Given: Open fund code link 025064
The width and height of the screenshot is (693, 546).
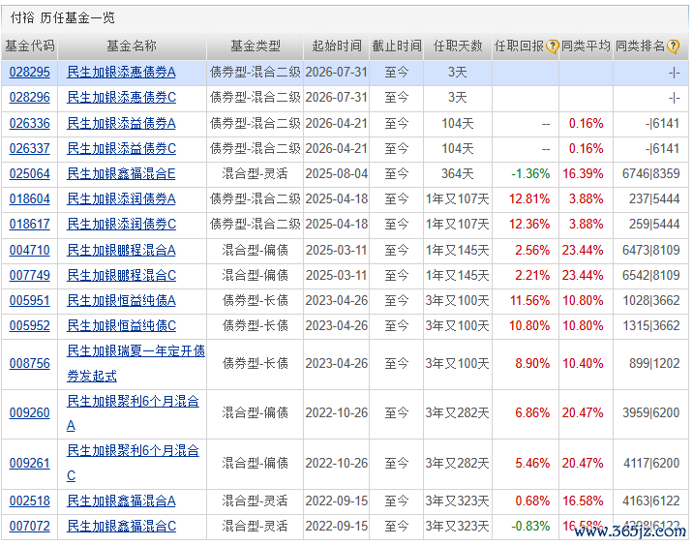Looking at the screenshot, I should click(30, 173).
